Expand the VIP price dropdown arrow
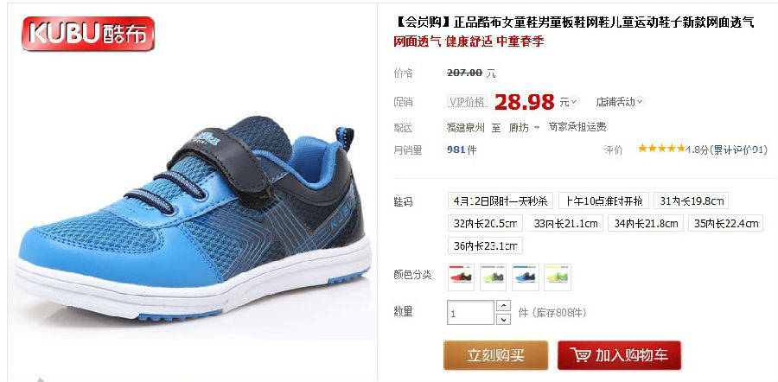Image resolution: width=778 pixels, height=382 pixels. click(574, 102)
